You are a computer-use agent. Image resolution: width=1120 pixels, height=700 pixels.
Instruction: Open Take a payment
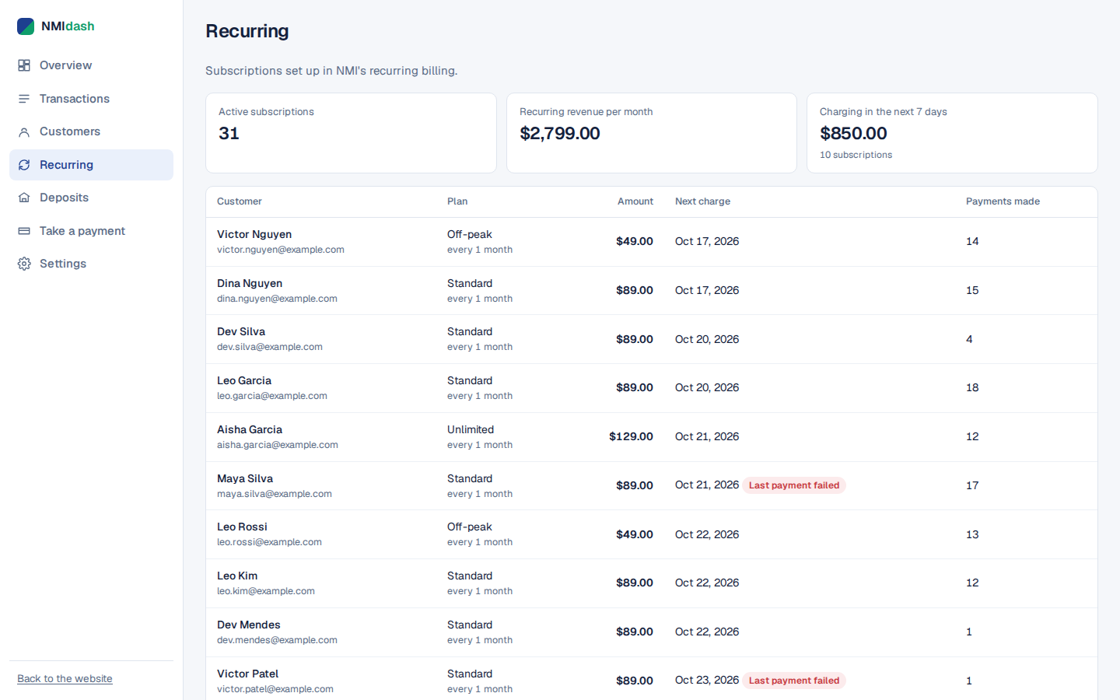(91, 231)
